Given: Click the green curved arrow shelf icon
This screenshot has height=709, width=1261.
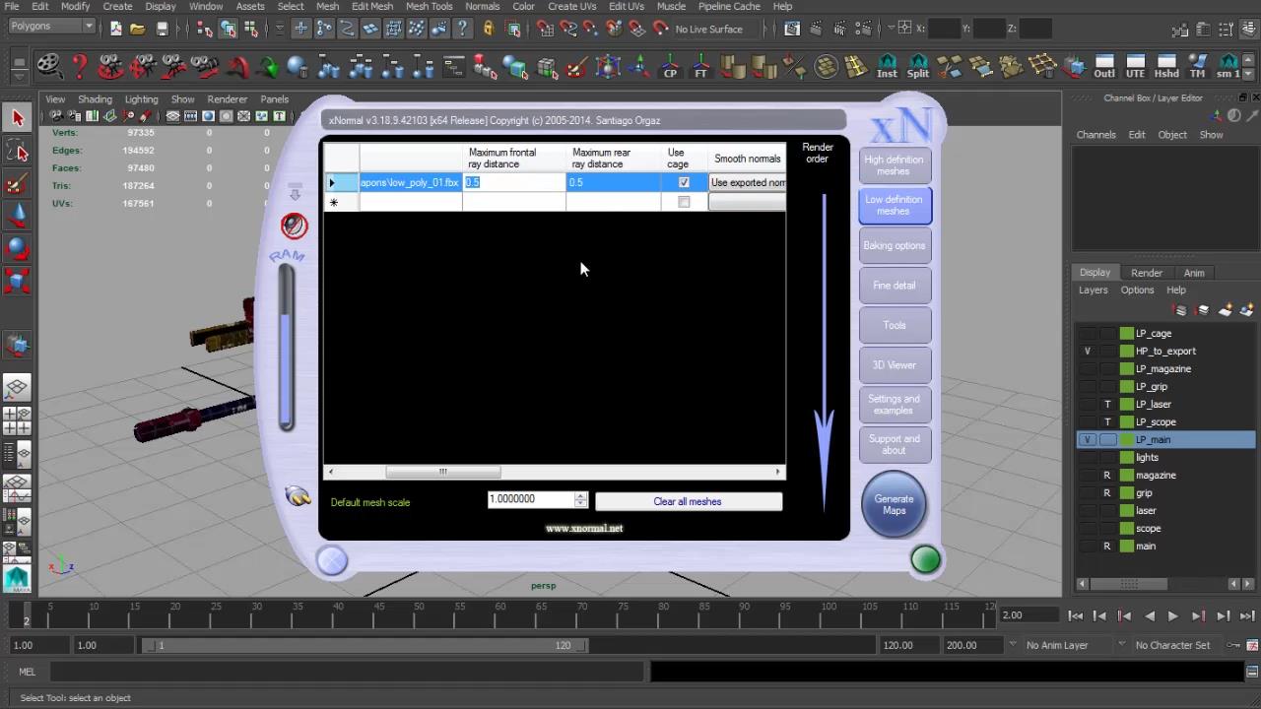Looking at the screenshot, I should point(268,67).
